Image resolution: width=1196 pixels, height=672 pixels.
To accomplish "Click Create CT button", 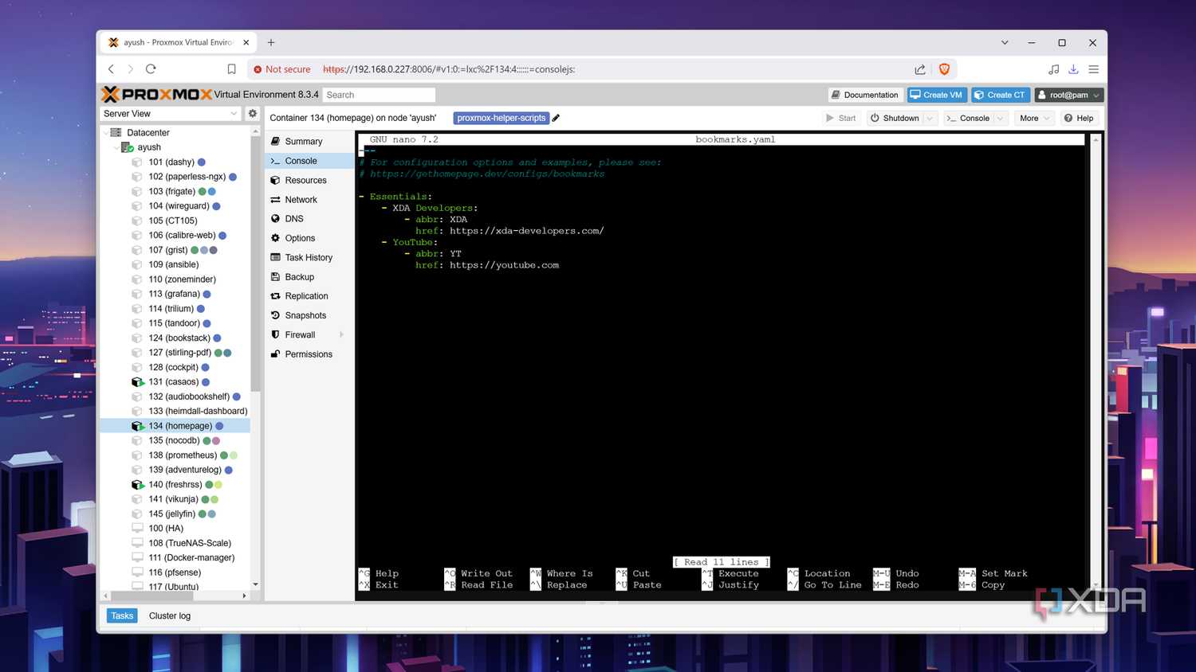I will pyautogui.click(x=1000, y=95).
